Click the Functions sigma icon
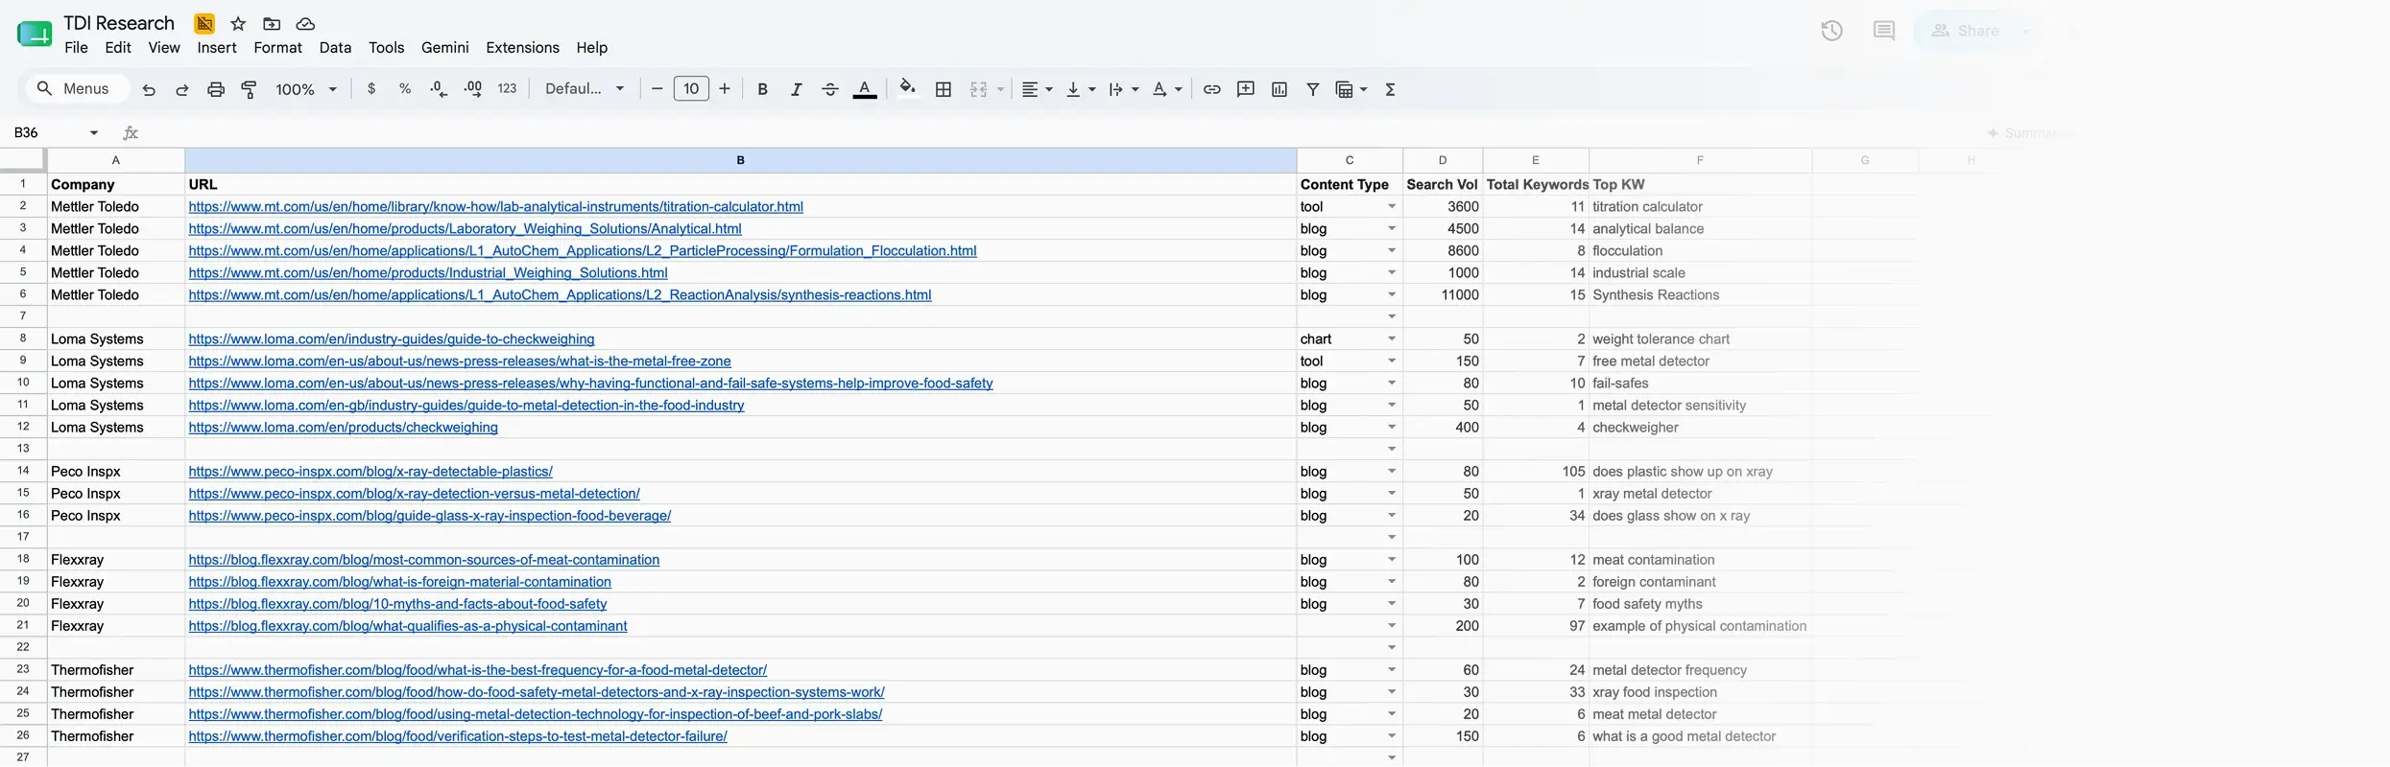2390x767 pixels. (1390, 89)
